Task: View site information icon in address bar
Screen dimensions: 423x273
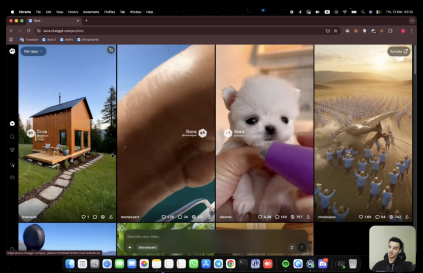Action: pos(39,31)
